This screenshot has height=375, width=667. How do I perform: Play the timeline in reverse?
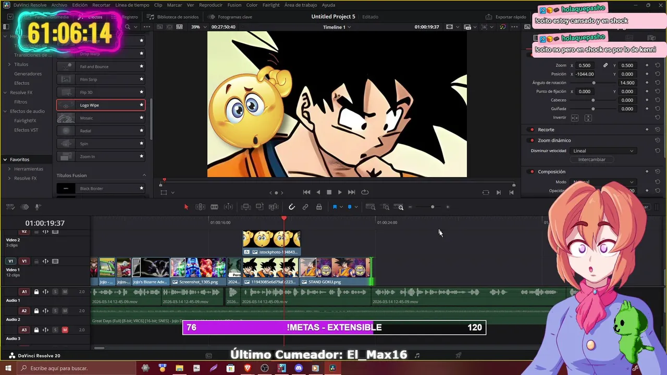coord(318,192)
